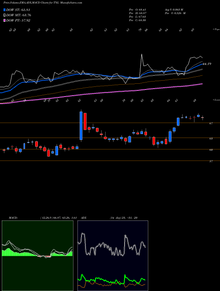Click the white DOW MT legend swatch
Screen dimensions: 220x291
5,15
